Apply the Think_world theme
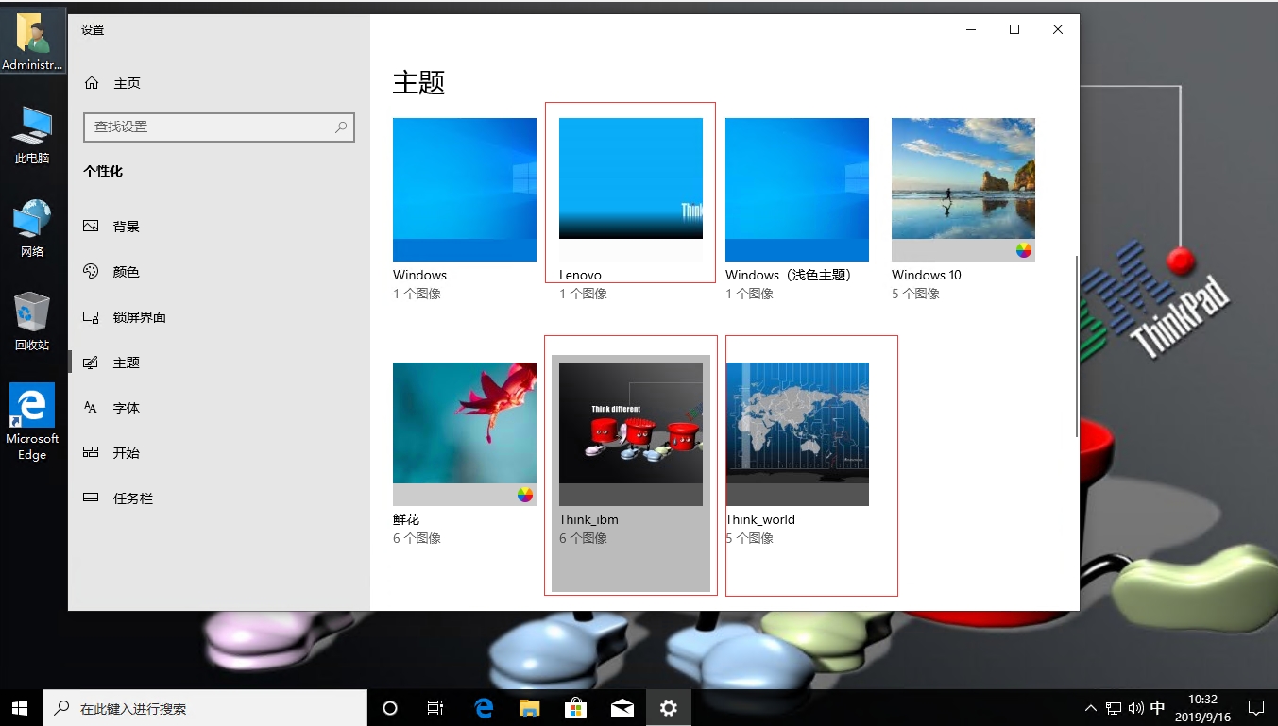 pyautogui.click(x=797, y=434)
